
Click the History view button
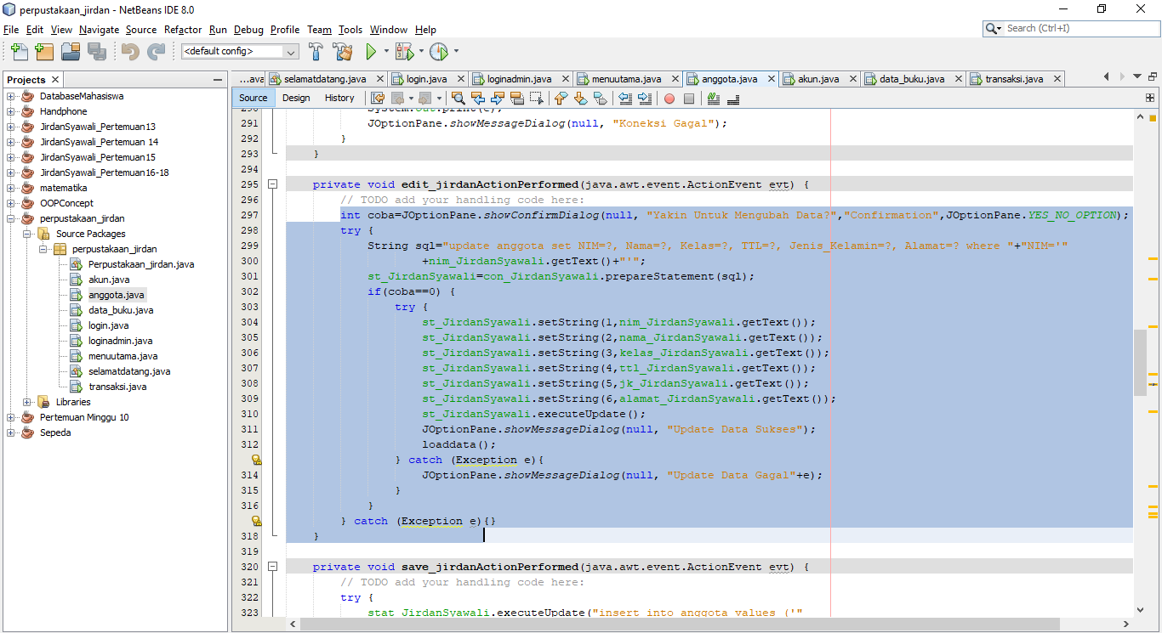tap(339, 98)
